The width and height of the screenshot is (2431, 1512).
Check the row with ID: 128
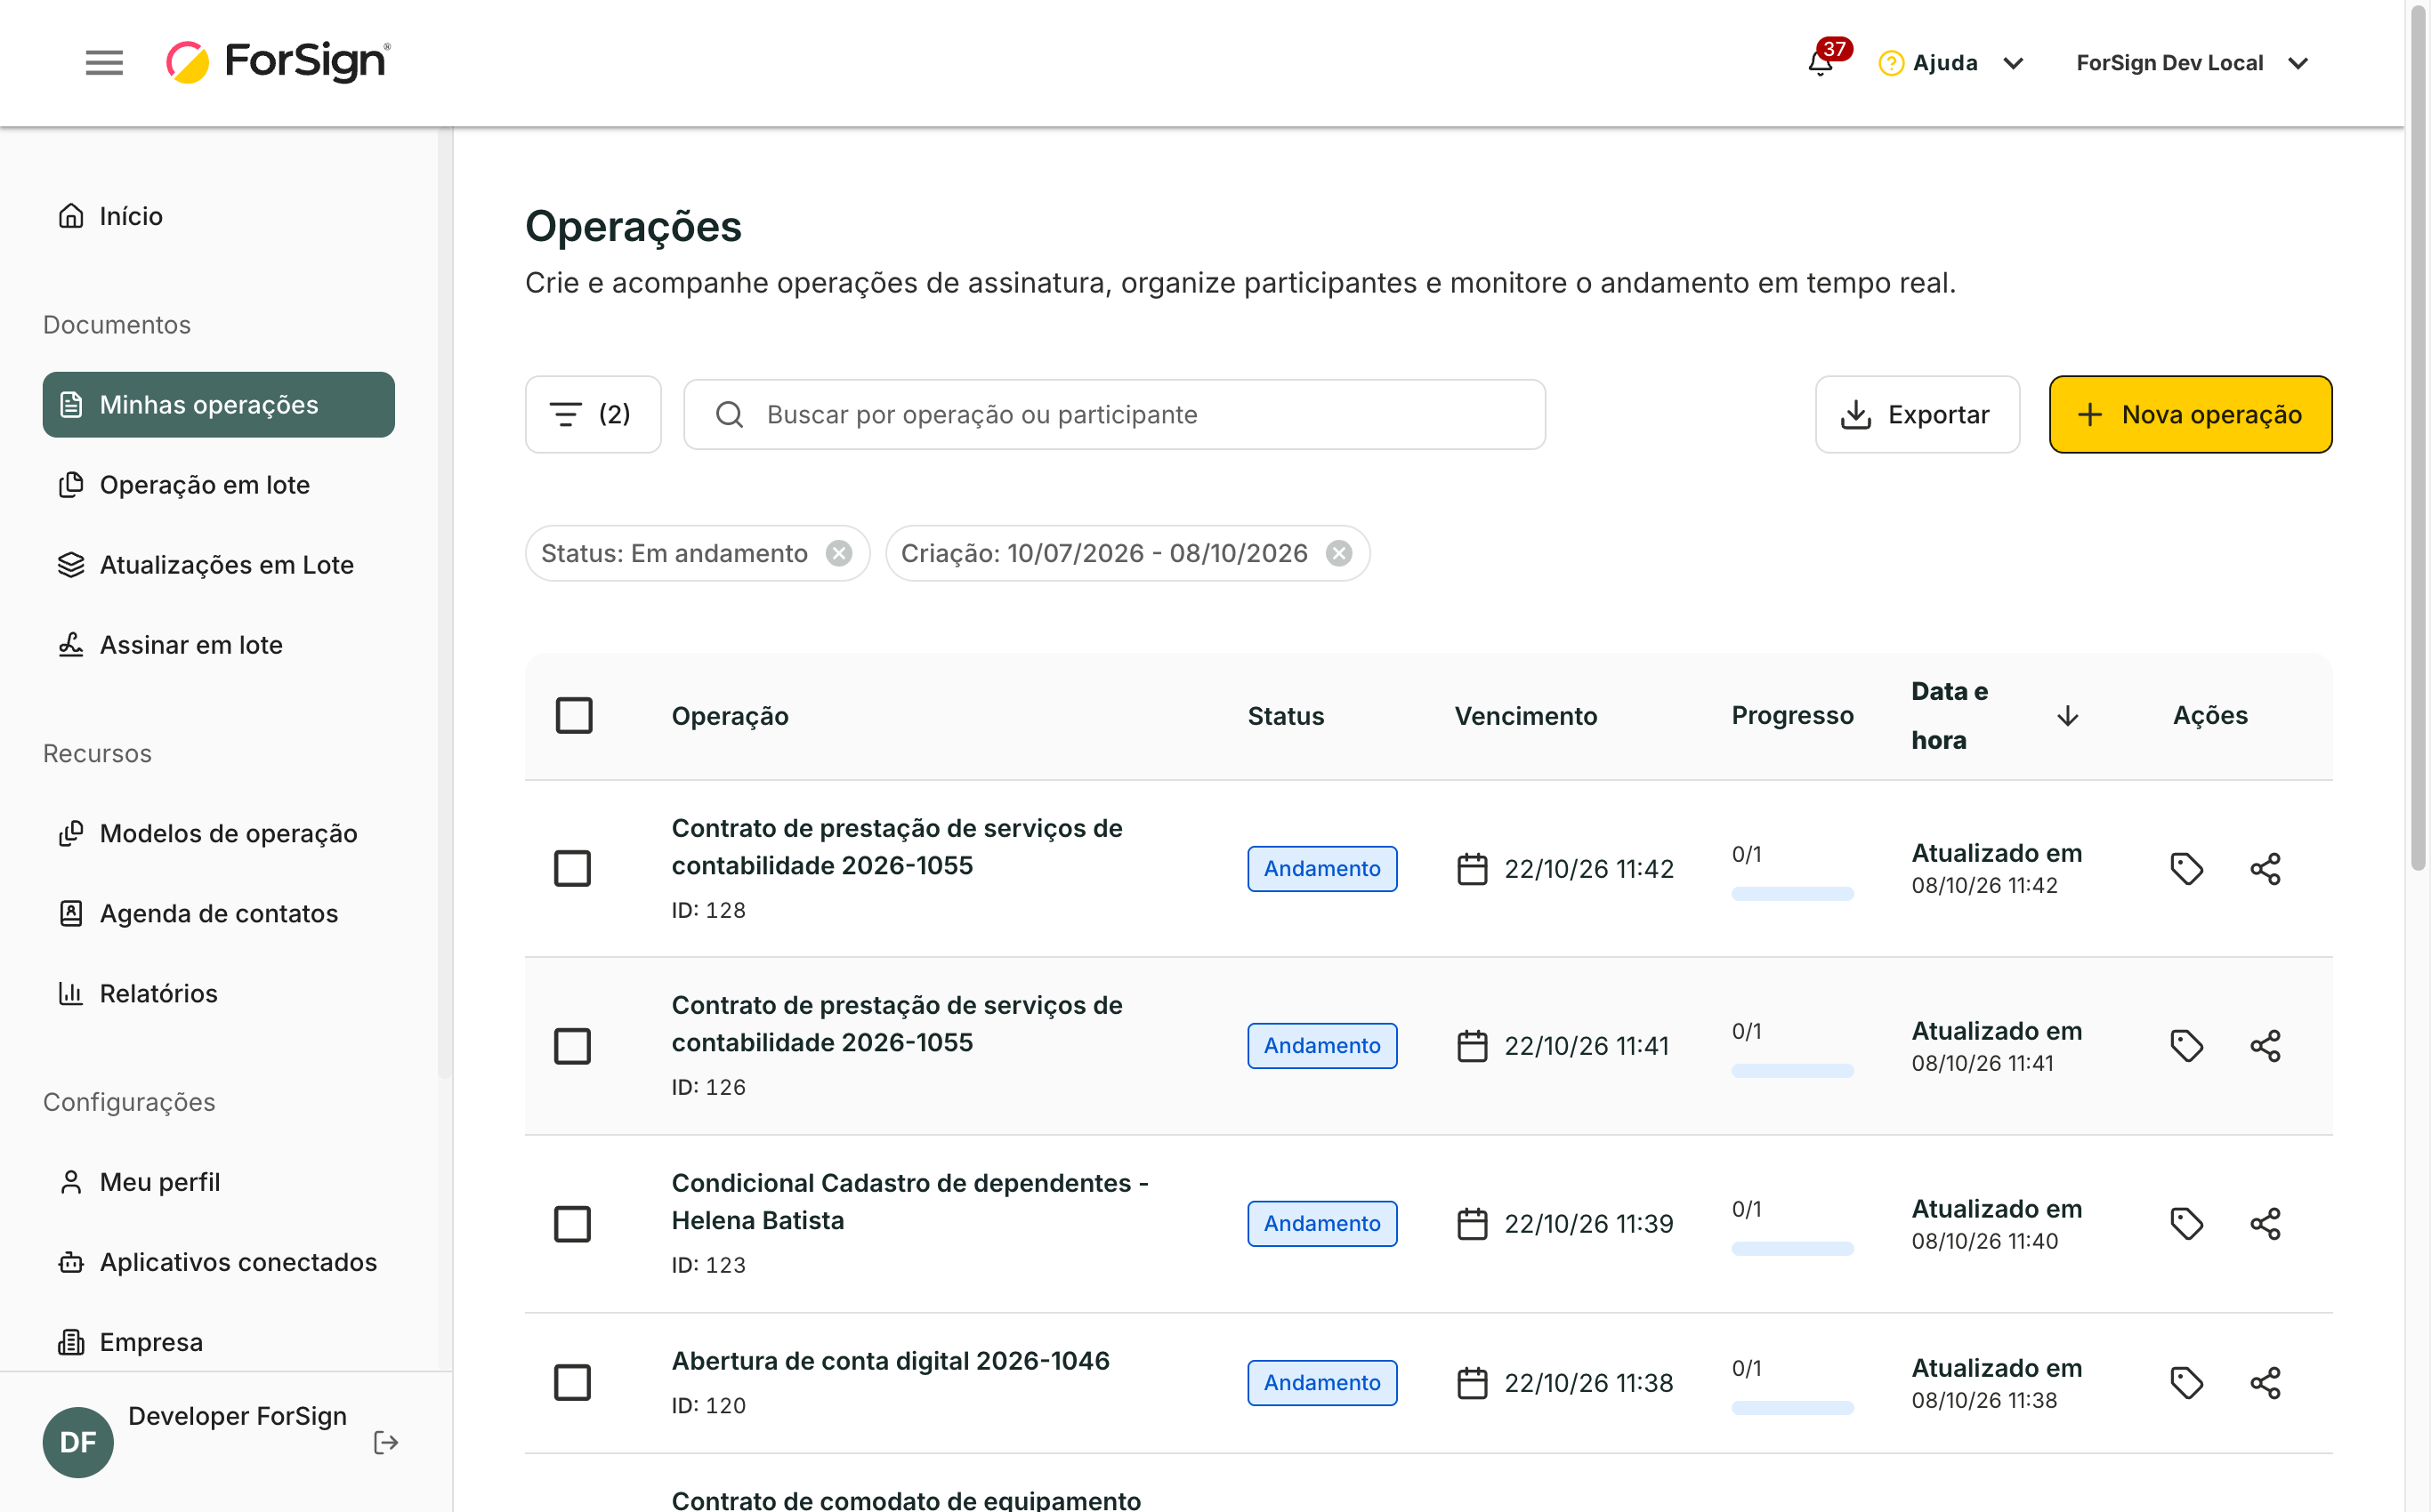point(572,868)
